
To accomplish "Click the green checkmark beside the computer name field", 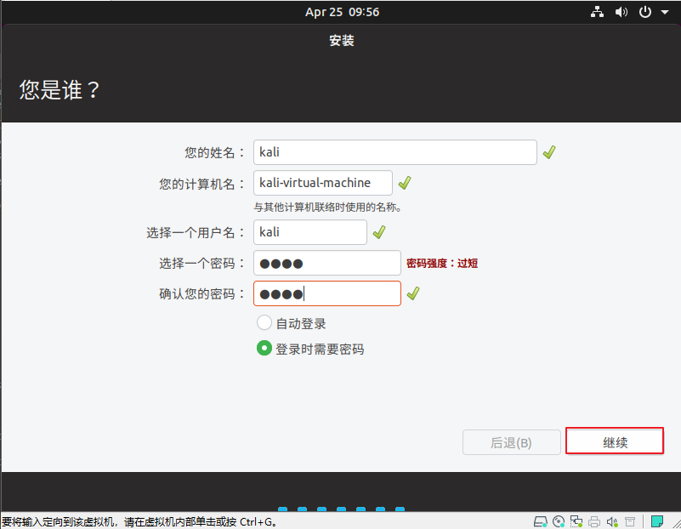I will point(405,183).
